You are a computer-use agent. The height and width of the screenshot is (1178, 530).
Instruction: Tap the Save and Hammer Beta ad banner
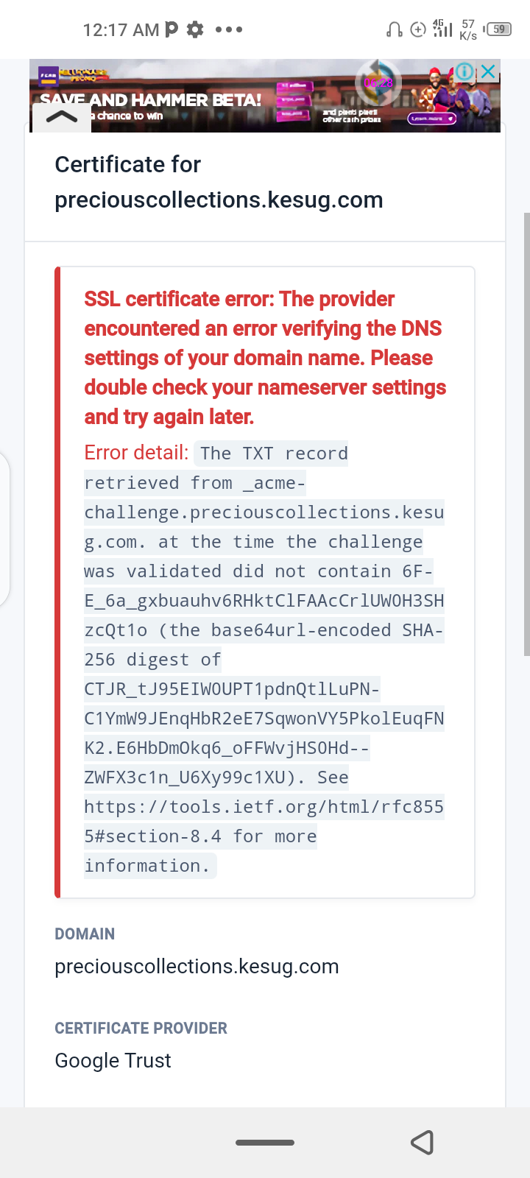(x=184, y=99)
